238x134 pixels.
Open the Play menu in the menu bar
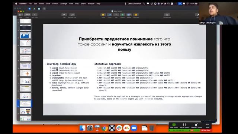(x=77, y=4)
